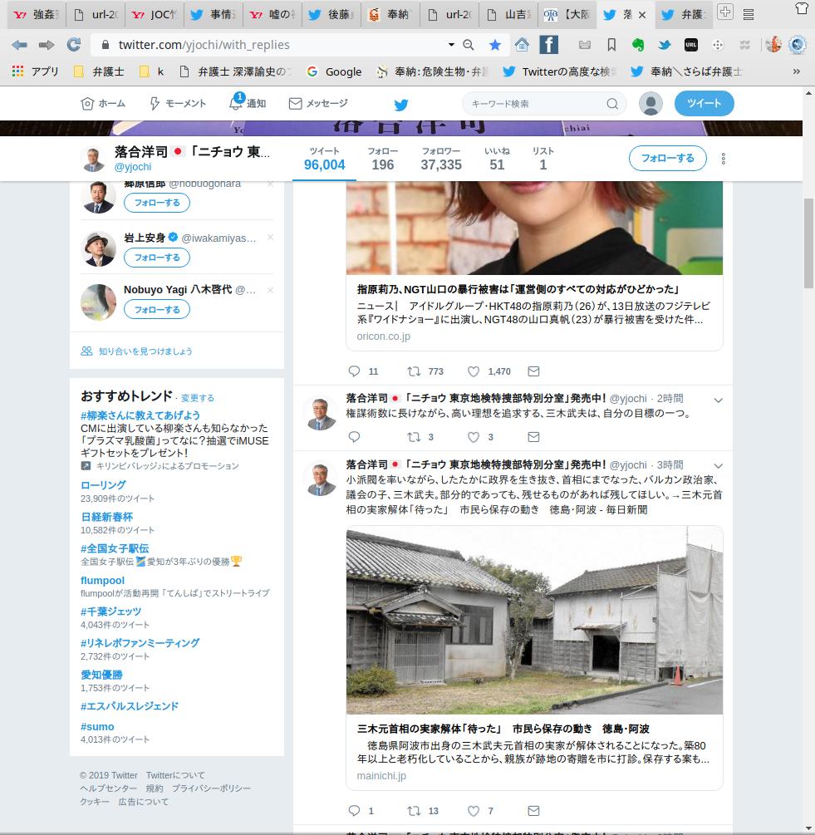Retweet the 2時間 tweet
Screen dimensions: 815x835
tap(414, 437)
